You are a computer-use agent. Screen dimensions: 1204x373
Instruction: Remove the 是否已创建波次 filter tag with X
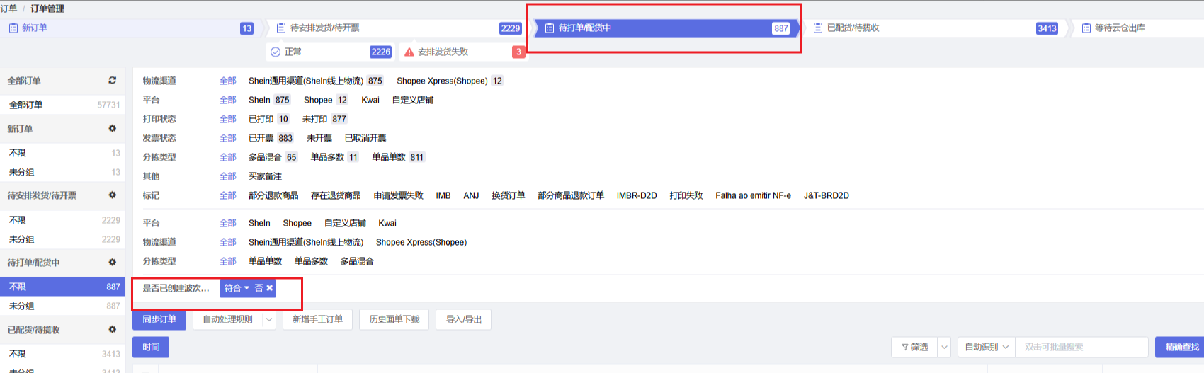click(270, 288)
